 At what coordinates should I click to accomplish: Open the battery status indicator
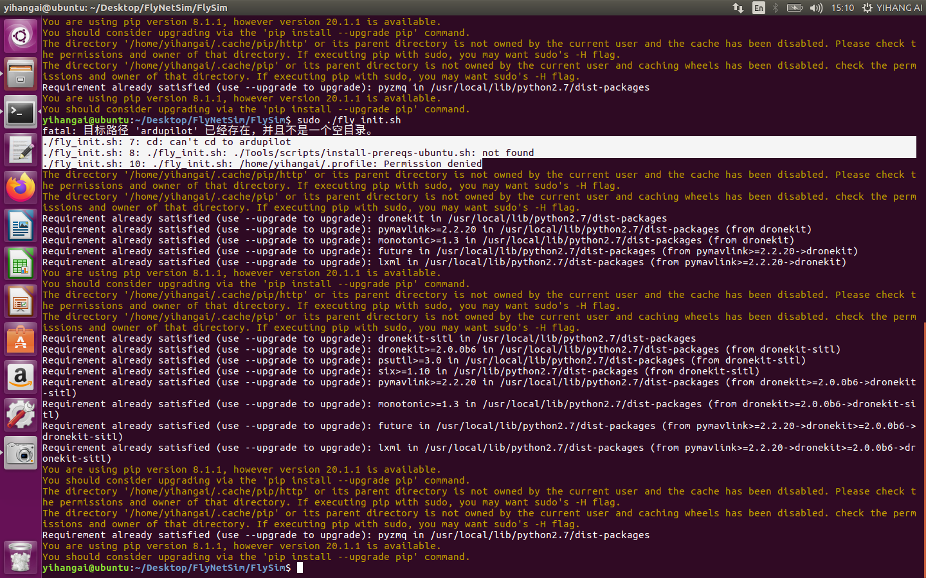[x=795, y=8]
